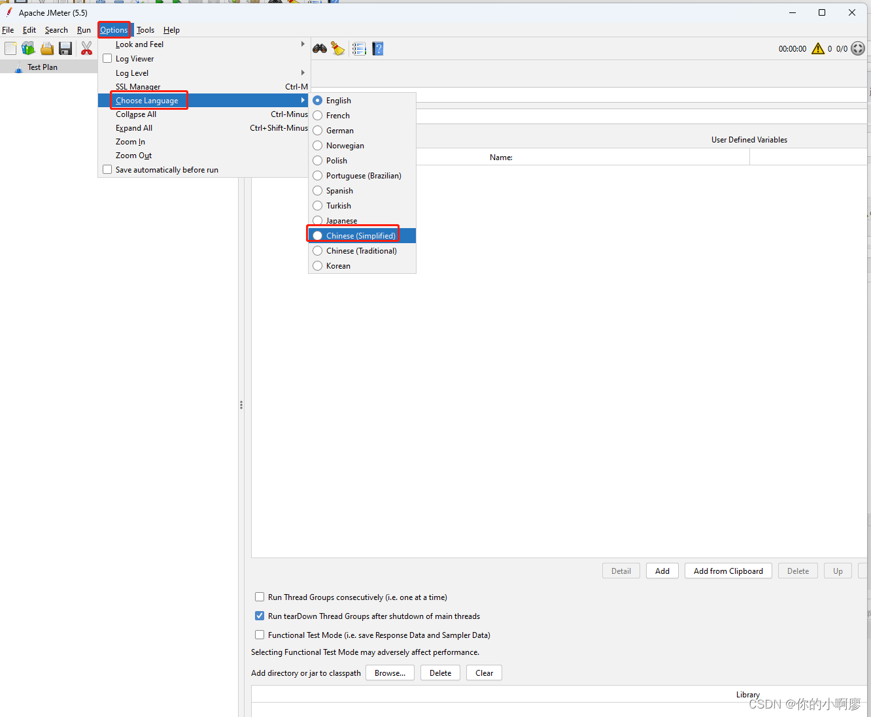871x717 pixels.
Task: Open the Search menu
Action: 56,30
